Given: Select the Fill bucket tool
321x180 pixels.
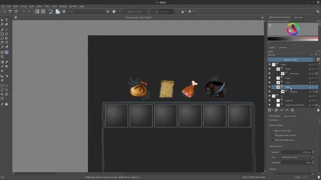Looking at the screenshot, I should [x=2, y=70].
